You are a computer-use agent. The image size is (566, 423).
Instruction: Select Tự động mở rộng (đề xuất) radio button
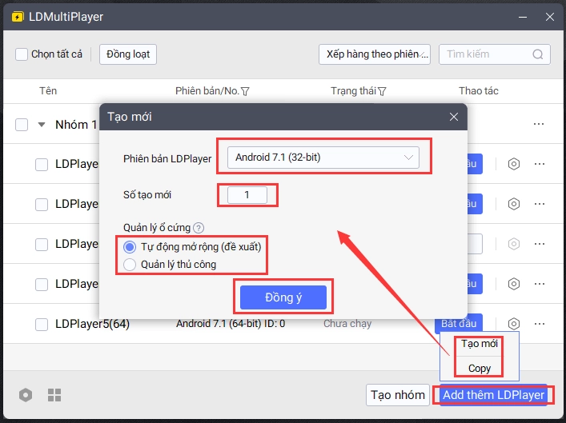click(x=130, y=247)
